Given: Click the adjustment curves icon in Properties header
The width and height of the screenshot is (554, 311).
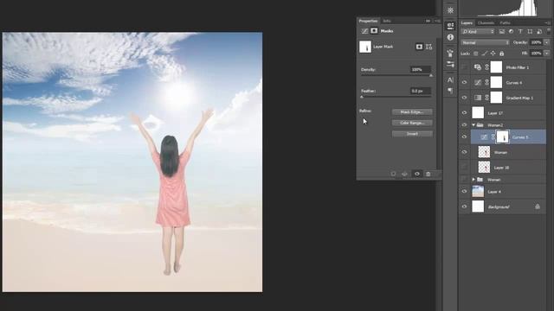Looking at the screenshot, I should point(364,31).
